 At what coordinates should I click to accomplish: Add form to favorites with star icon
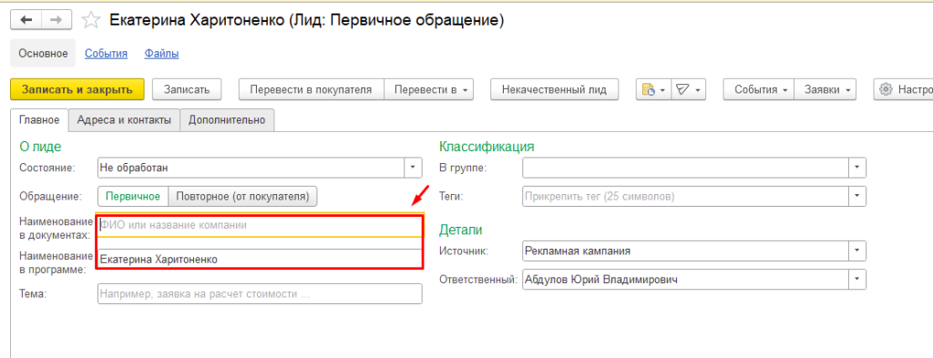[90, 20]
